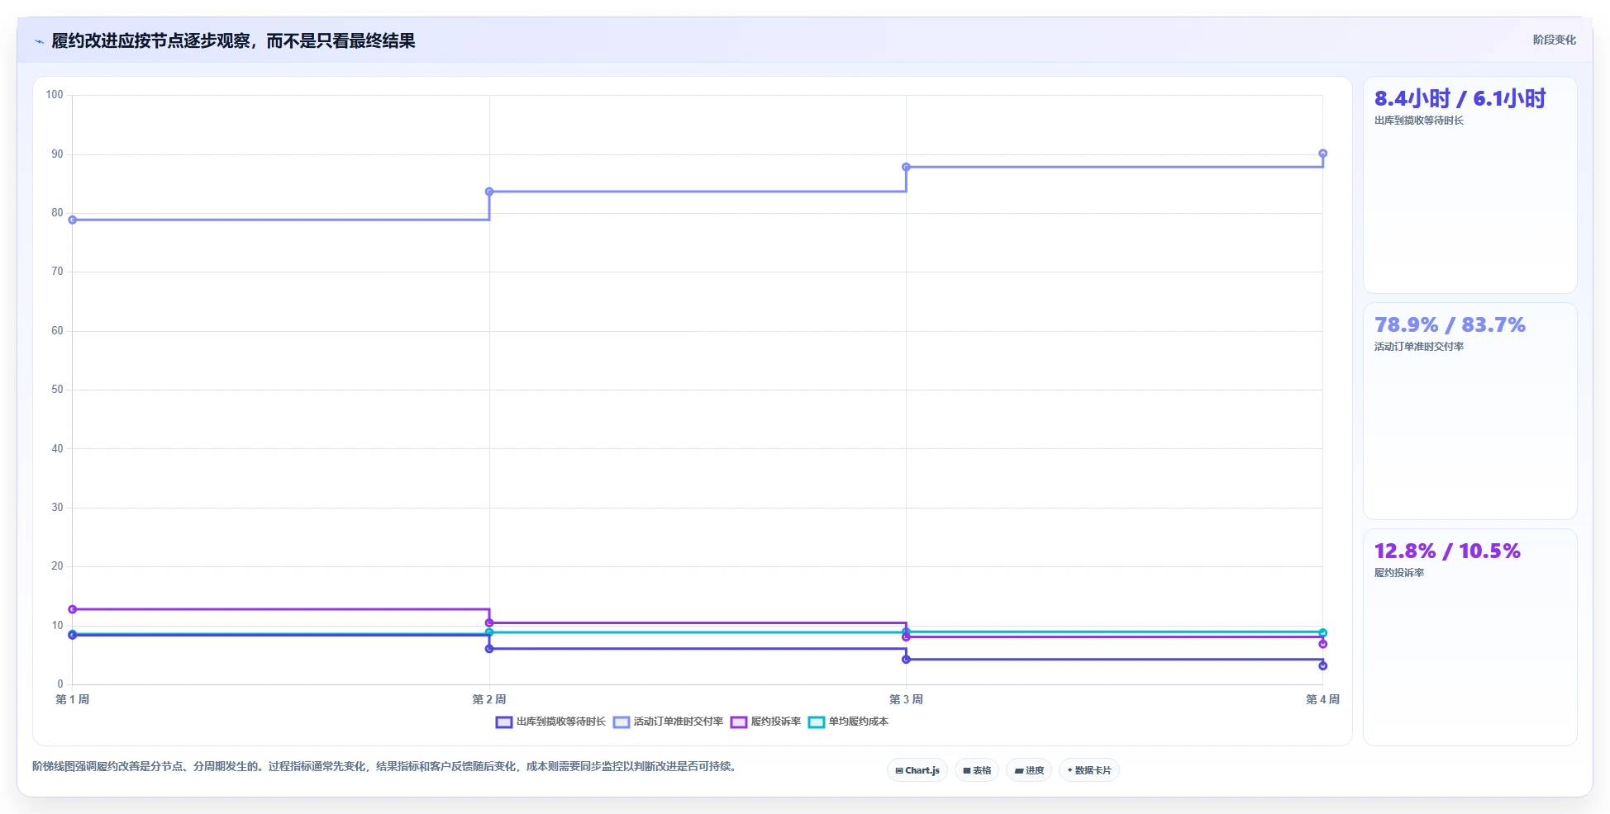The height and width of the screenshot is (814, 1610).
Task: Click the 进度 tag pill
Action: pos(1029,770)
